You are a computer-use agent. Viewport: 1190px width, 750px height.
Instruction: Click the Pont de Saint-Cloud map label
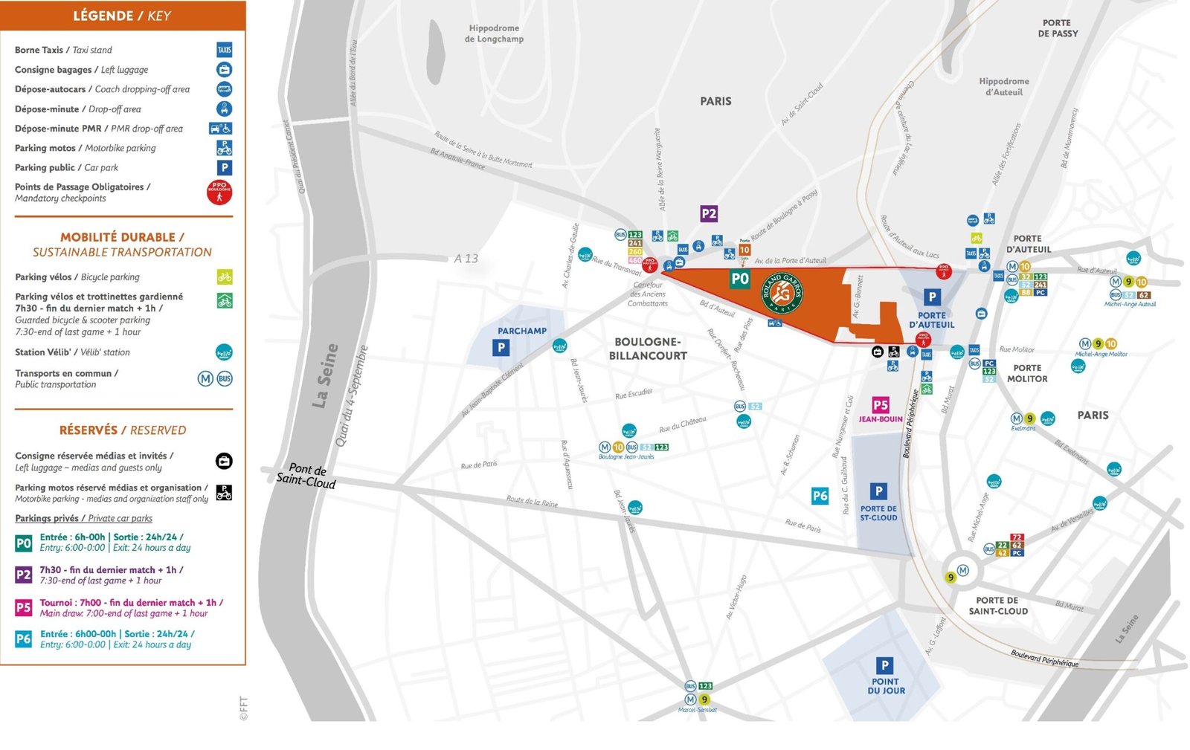[x=306, y=476]
